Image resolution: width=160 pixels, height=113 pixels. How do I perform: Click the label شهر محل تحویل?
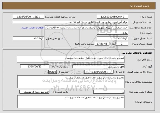(x=54, y=38)
